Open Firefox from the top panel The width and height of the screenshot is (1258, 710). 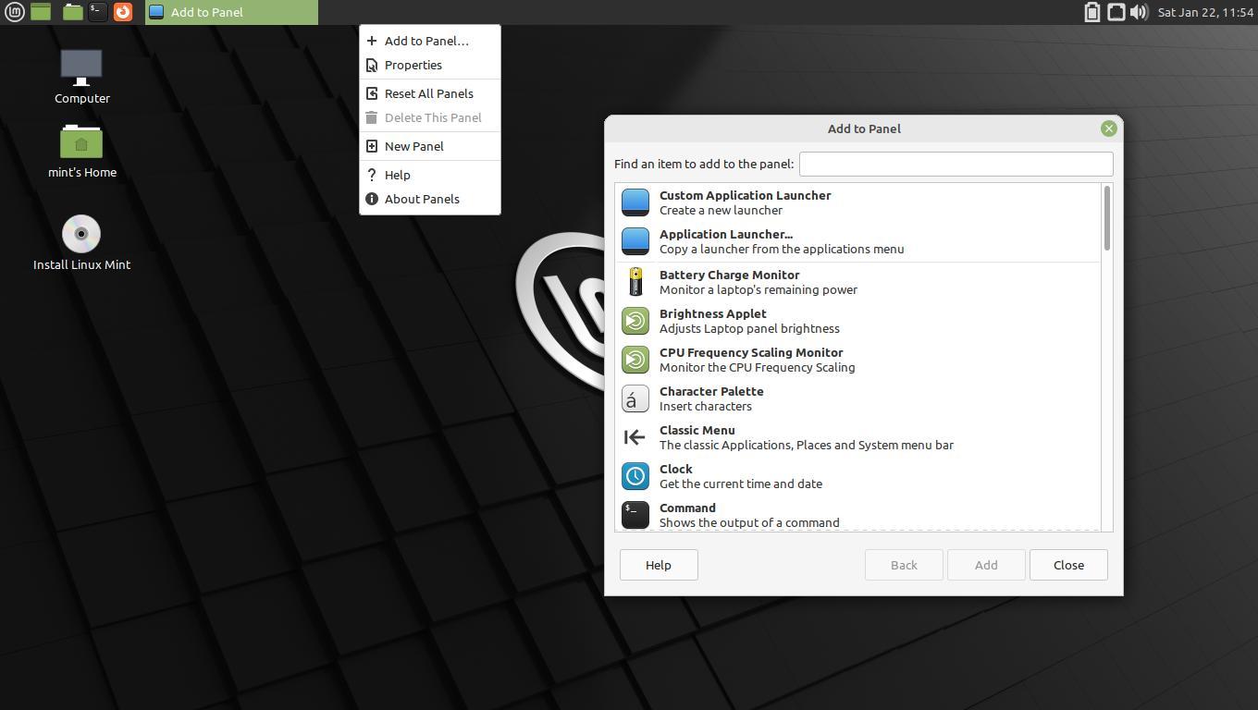click(x=123, y=12)
